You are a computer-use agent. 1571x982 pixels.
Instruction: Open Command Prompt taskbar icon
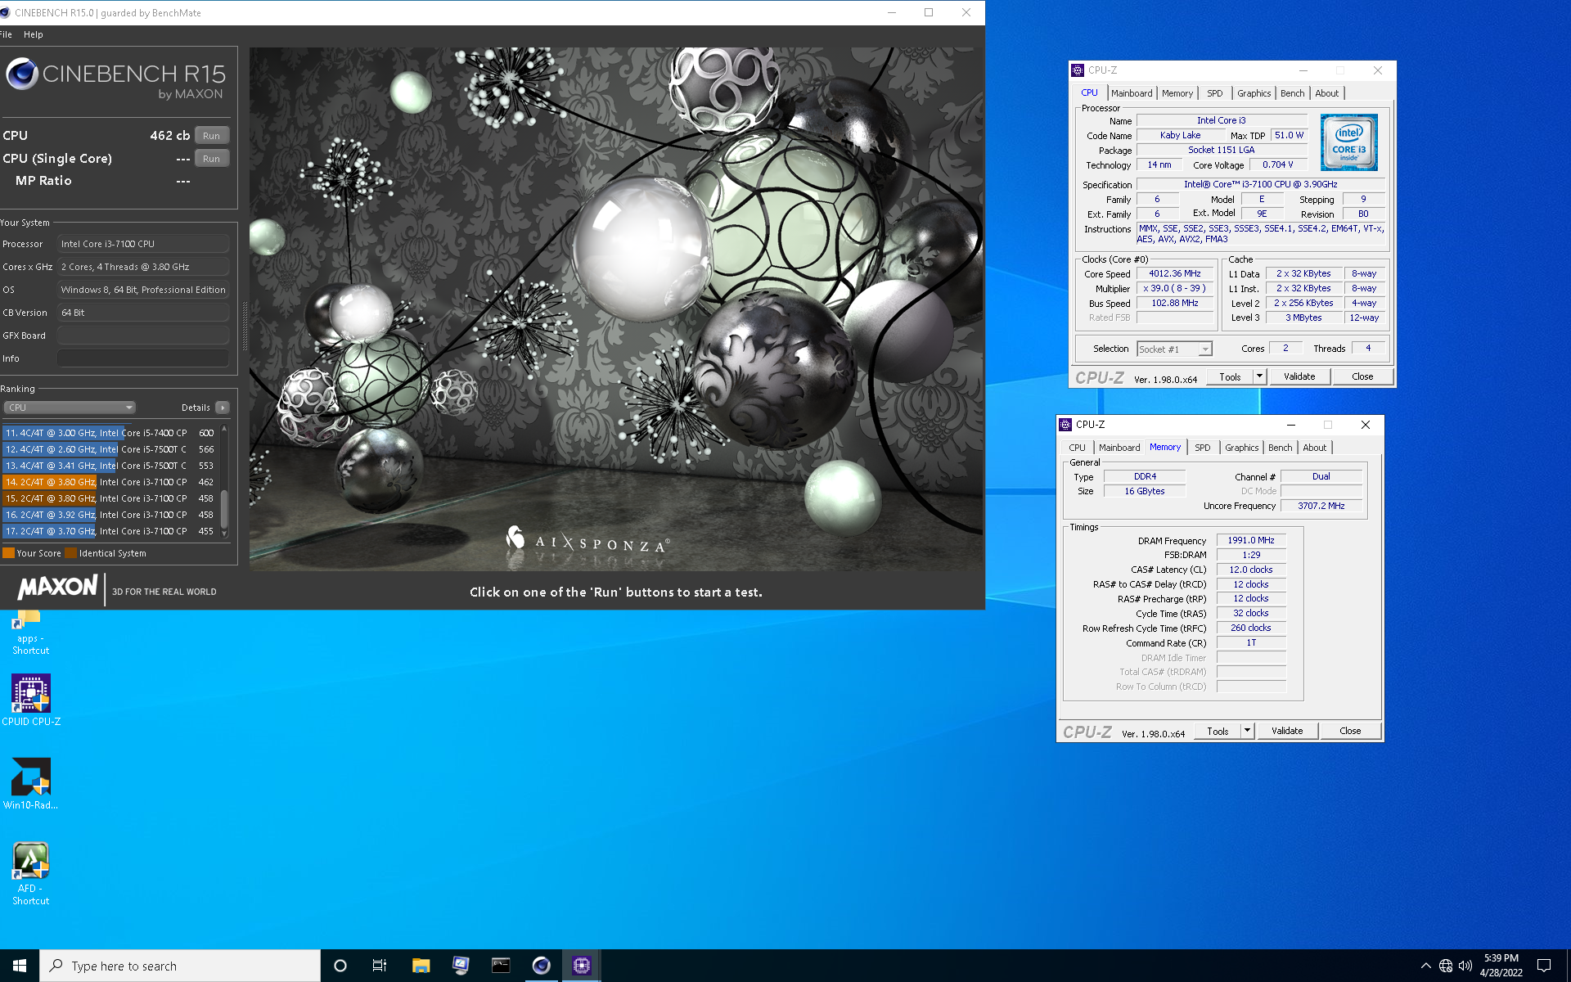(501, 966)
